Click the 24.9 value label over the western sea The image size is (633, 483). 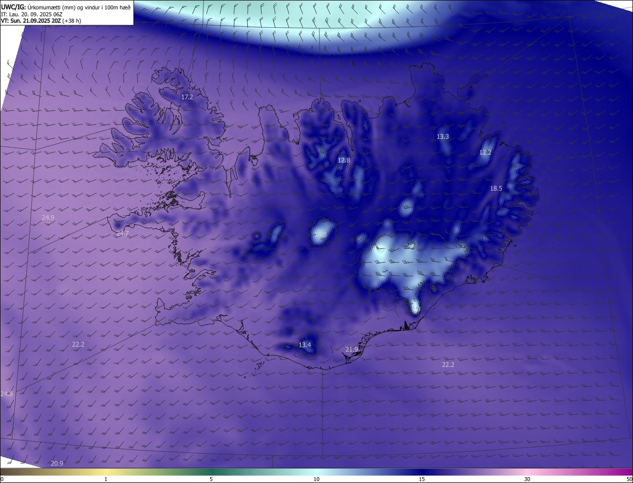point(48,218)
